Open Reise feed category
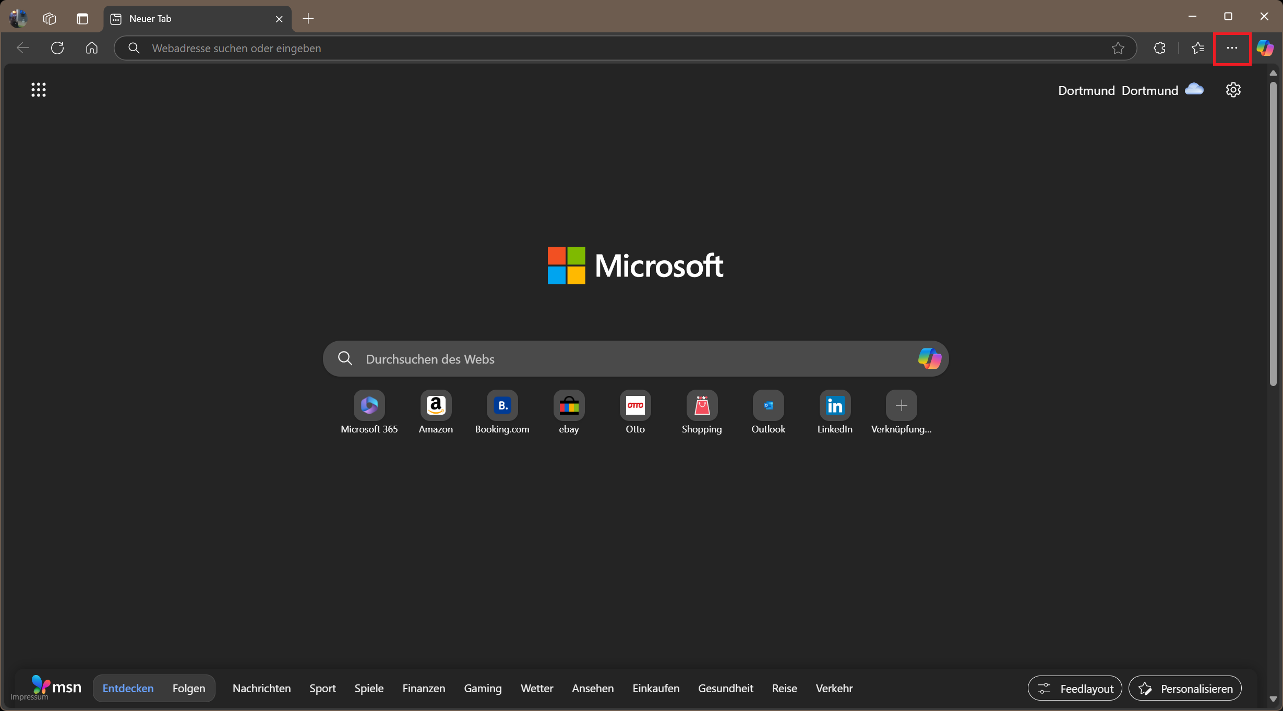Viewport: 1283px width, 711px height. pos(784,689)
